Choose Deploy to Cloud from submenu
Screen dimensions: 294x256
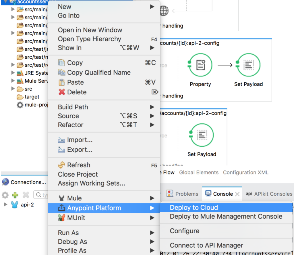pos(226,208)
